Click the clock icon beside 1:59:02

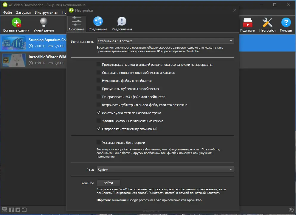(31, 63)
